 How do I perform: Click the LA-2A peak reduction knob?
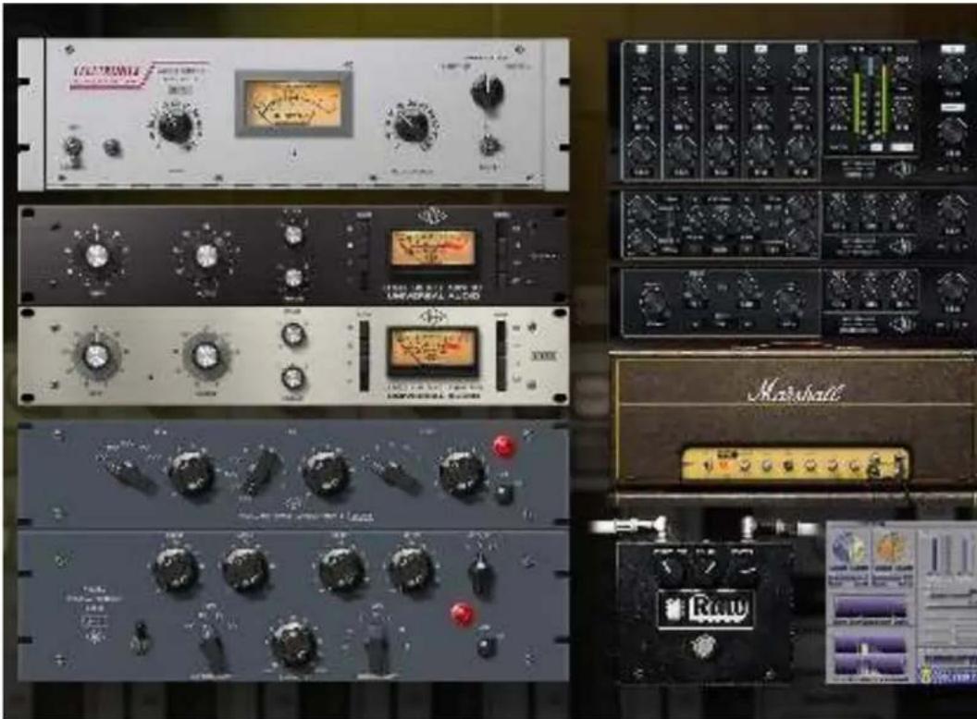412,125
